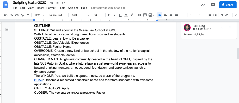Open the editing mode pencil icon
The width and height of the screenshot is (239, 103).
pyautogui.click(x=226, y=15)
